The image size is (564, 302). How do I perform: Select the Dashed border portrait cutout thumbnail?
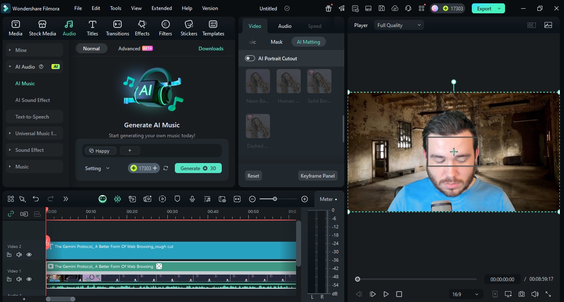pyautogui.click(x=257, y=126)
